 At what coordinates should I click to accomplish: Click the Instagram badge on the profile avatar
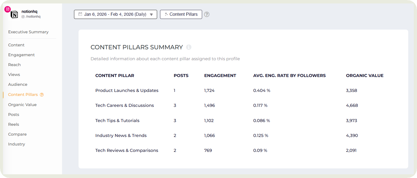[7, 9]
